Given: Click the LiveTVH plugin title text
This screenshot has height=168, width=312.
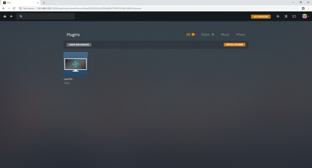Looking at the screenshot, I should coord(68,79).
